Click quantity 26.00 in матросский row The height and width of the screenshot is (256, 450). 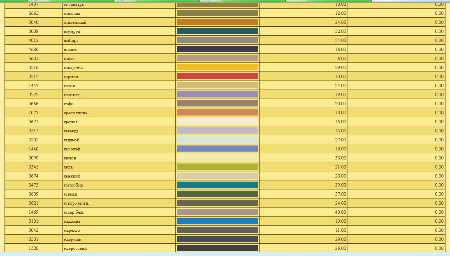pos(340,248)
